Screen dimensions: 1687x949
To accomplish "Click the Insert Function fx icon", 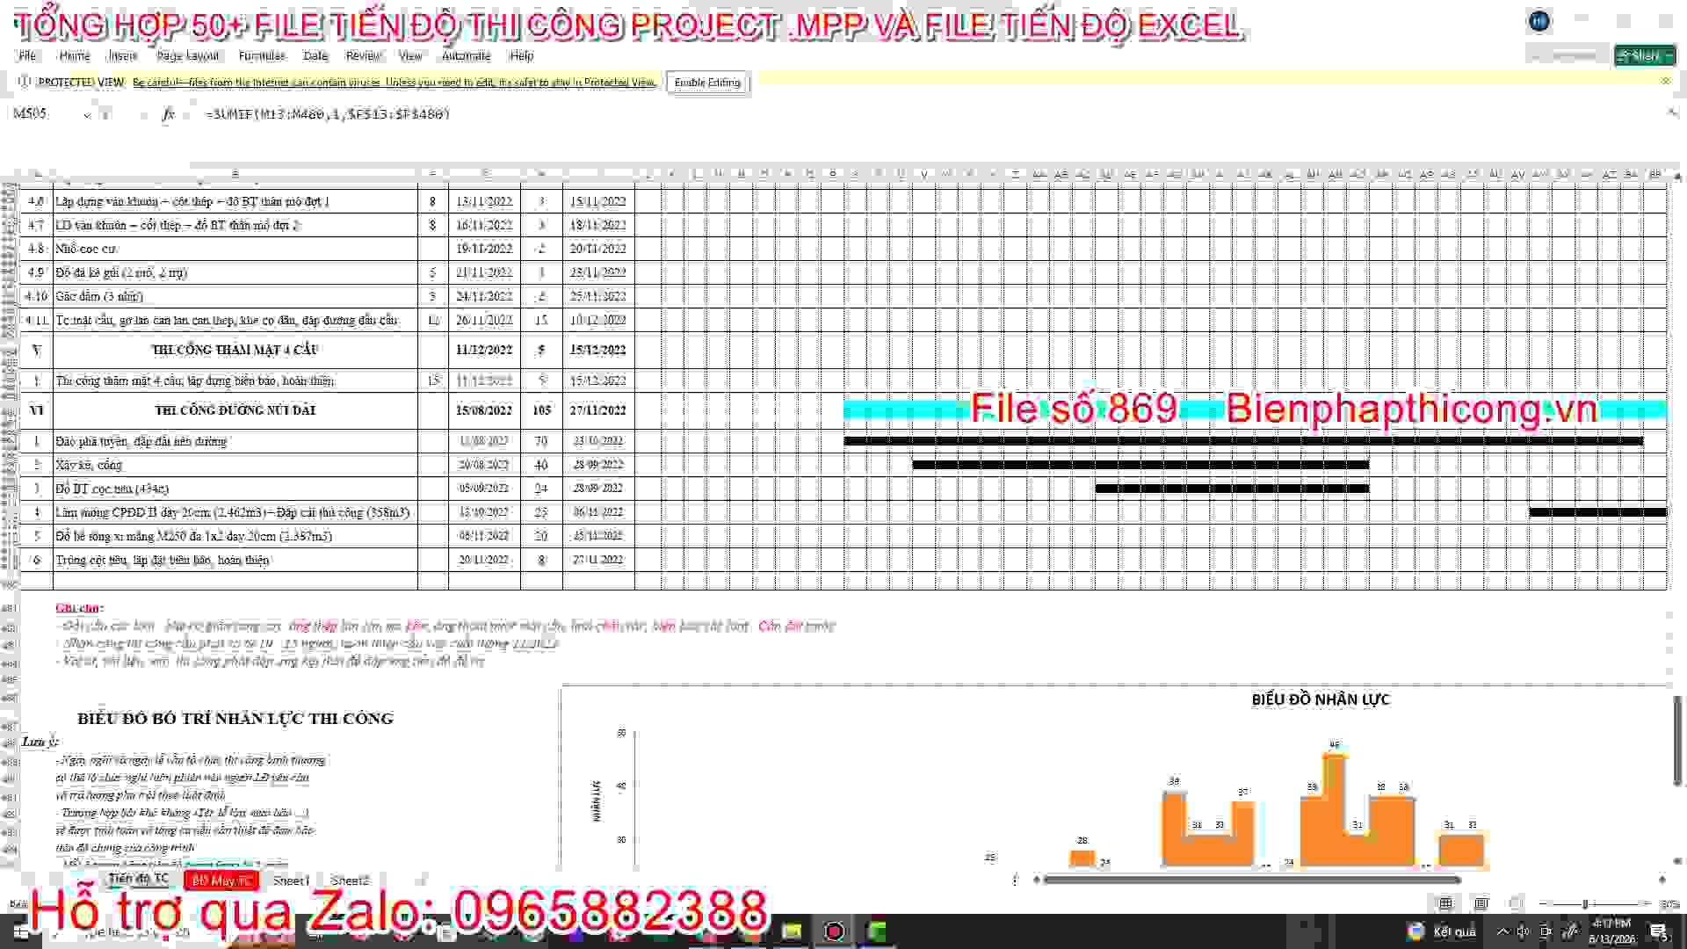I will click(x=168, y=114).
